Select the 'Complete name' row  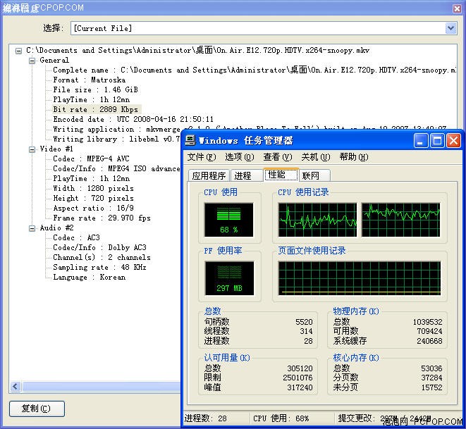coord(255,70)
